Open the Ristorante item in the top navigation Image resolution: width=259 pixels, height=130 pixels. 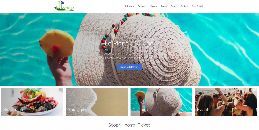129,6
